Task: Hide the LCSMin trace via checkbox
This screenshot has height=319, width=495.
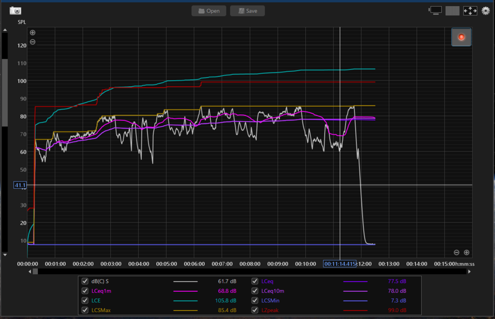Action: (x=255, y=300)
